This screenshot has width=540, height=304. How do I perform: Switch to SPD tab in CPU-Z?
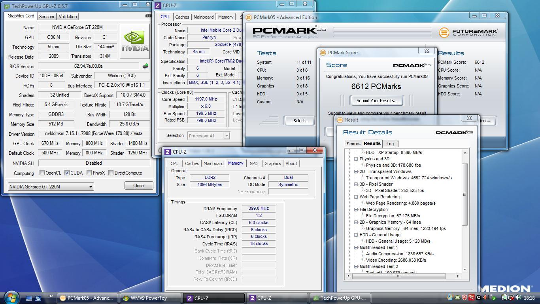pos(253,163)
